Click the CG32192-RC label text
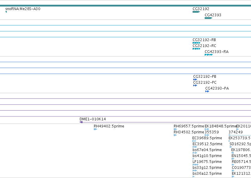 [x=204, y=46]
